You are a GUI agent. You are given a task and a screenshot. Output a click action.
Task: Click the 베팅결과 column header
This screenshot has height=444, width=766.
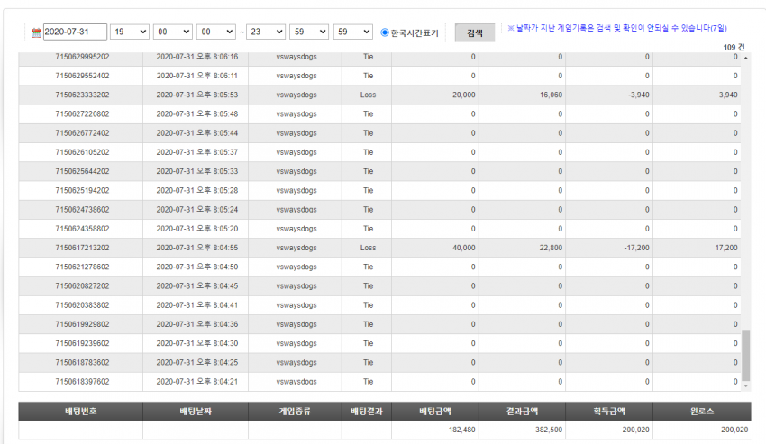(x=367, y=412)
